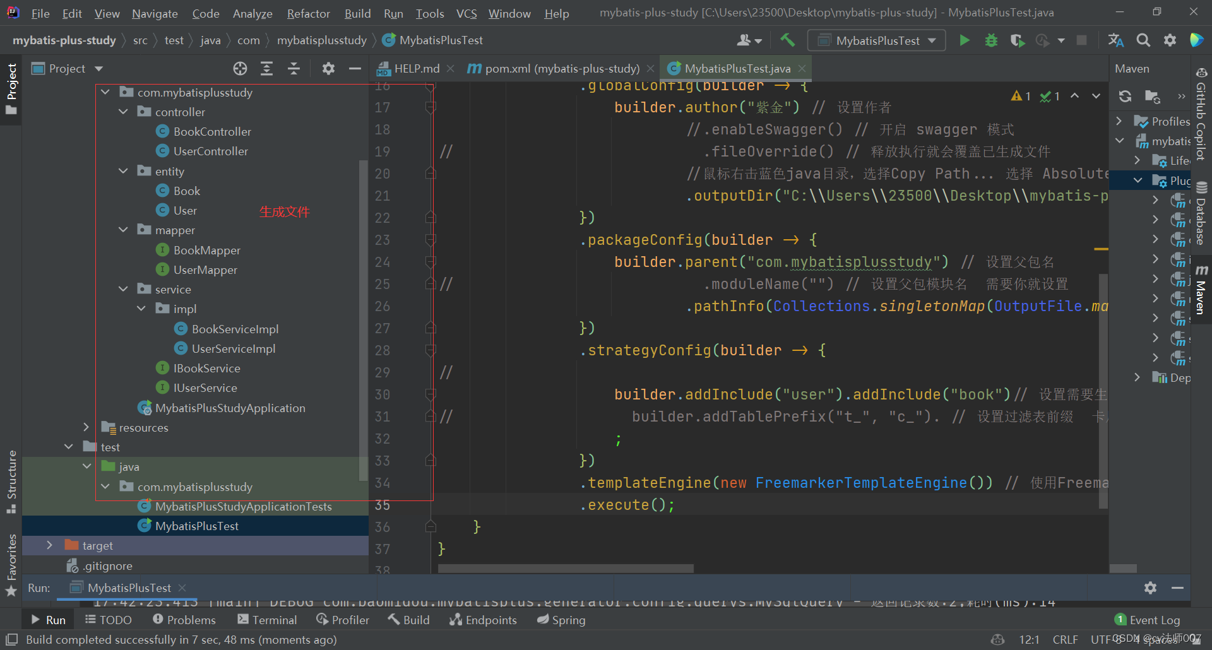Open GitHub Copilot side tool window
The image size is (1212, 650).
click(x=1201, y=114)
